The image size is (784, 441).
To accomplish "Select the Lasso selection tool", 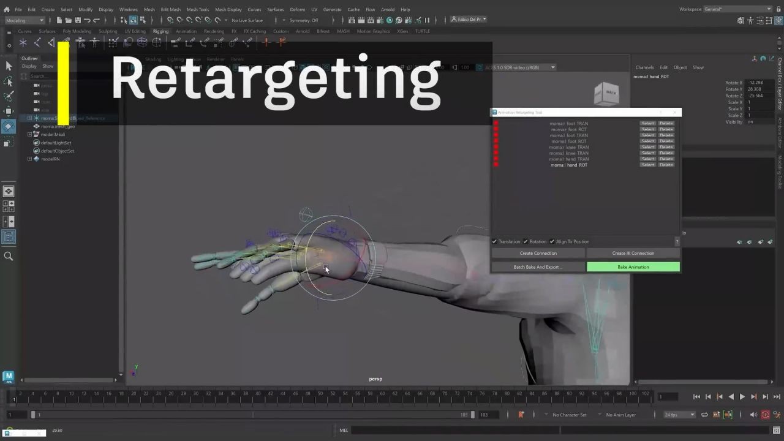I will tap(9, 81).
